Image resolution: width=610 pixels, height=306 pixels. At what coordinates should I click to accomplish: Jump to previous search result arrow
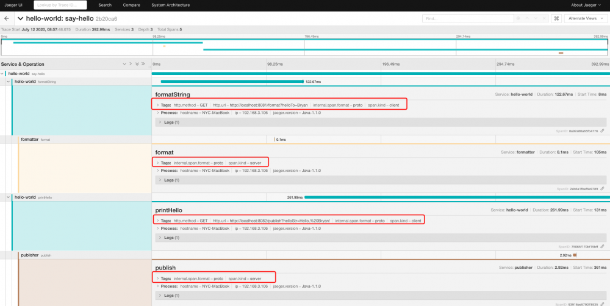[x=527, y=18]
